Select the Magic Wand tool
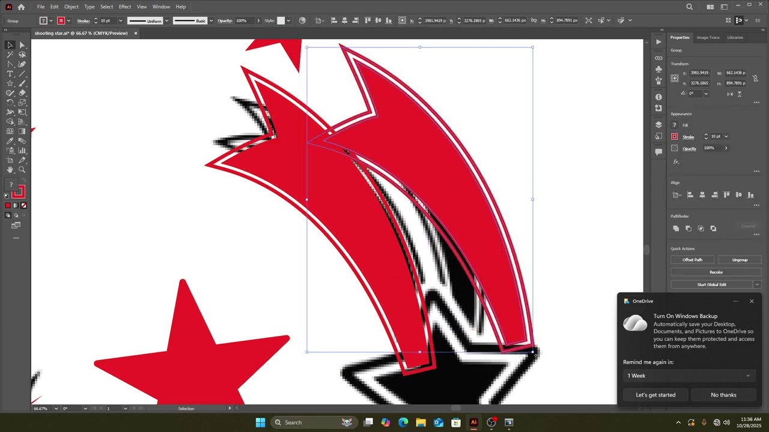 (x=10, y=55)
